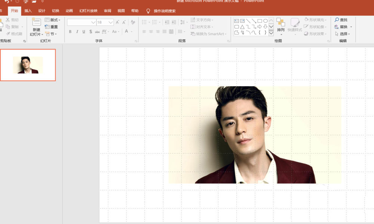Toggle Underline formatting
Image resolution: width=374 pixels, height=224 pixels.
84,31
